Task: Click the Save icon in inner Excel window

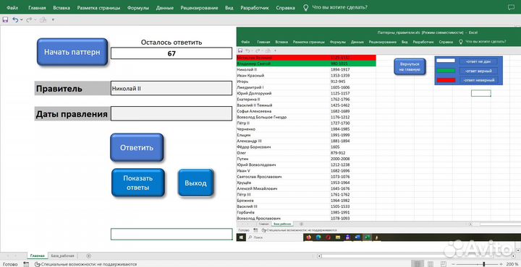Action: pos(240,51)
